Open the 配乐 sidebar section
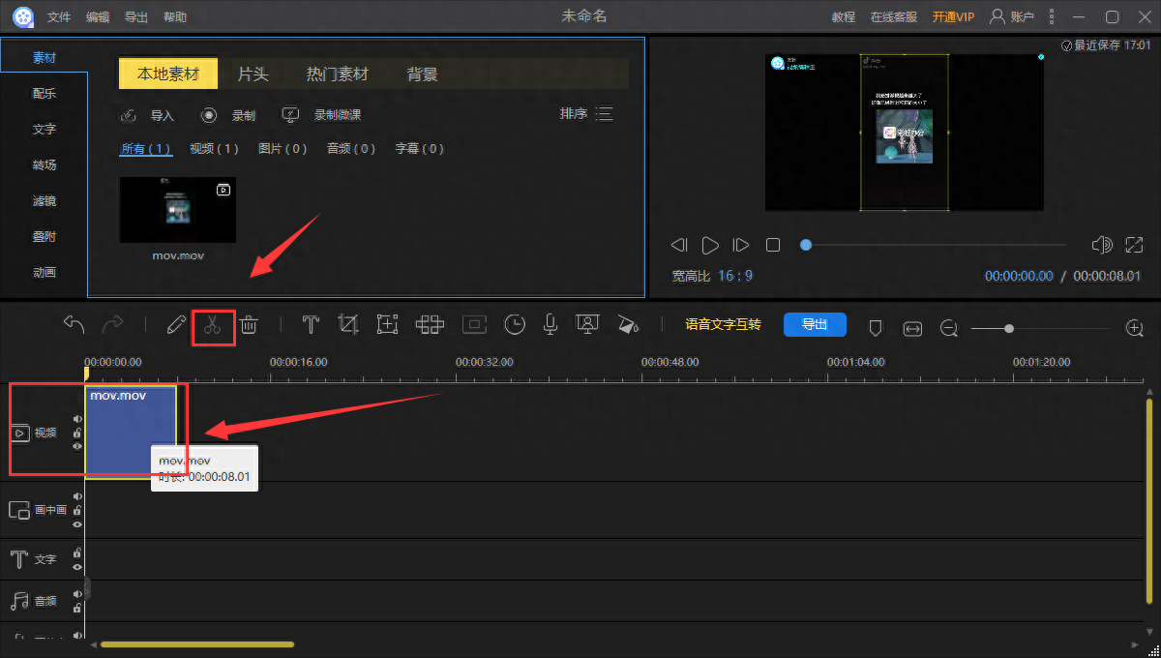The width and height of the screenshot is (1161, 658). click(45, 94)
